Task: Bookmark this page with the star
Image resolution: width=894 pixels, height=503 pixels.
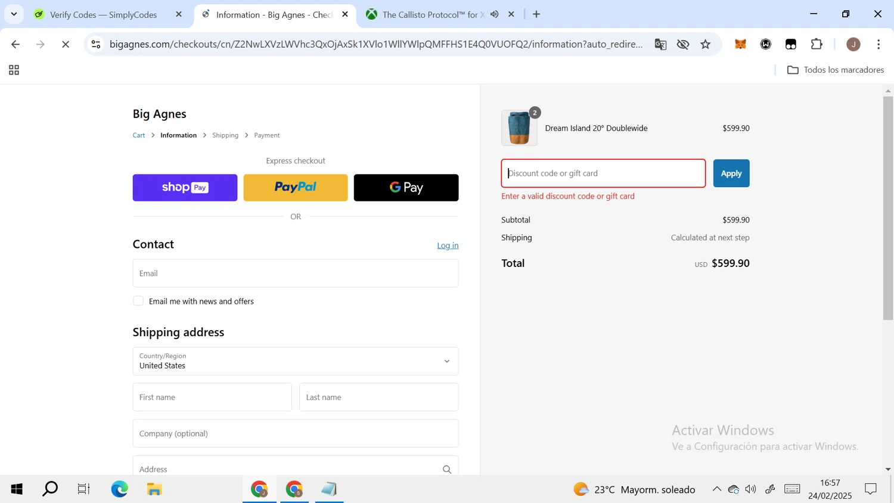Action: tap(706, 44)
